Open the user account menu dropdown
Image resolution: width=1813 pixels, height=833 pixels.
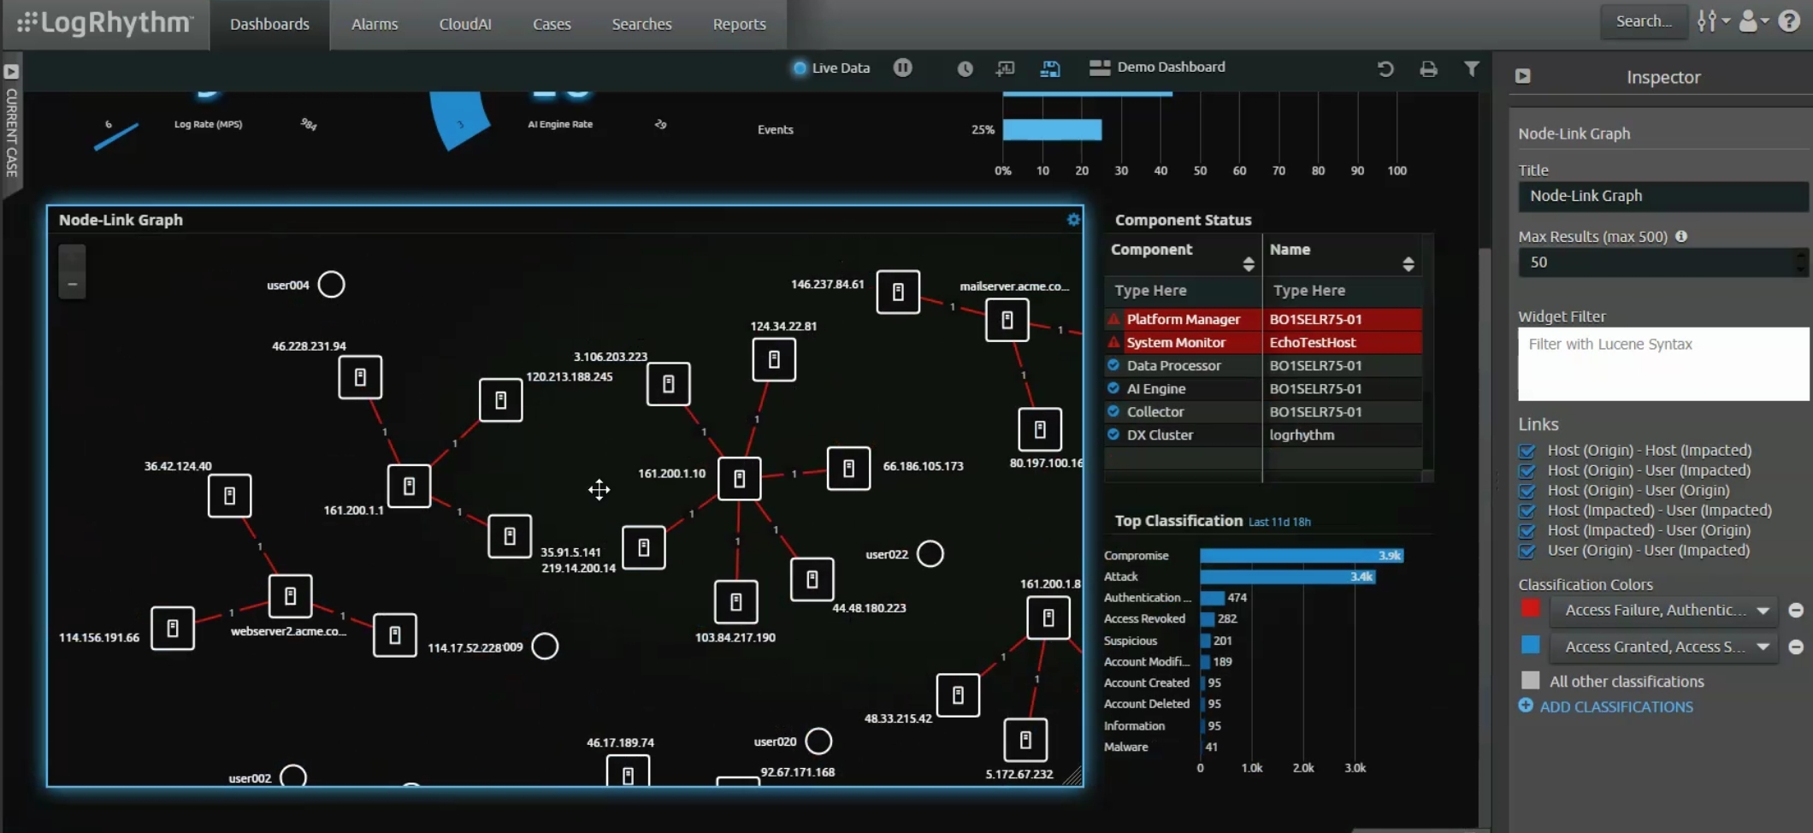tap(1753, 21)
